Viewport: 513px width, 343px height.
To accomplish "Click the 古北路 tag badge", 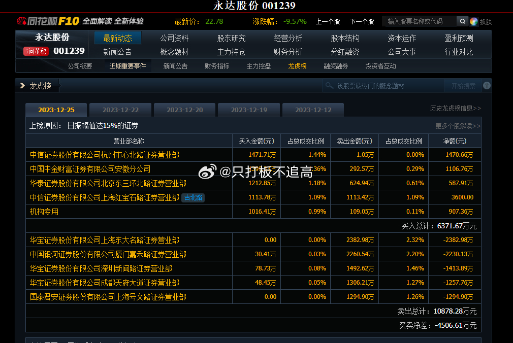I will tap(194, 197).
